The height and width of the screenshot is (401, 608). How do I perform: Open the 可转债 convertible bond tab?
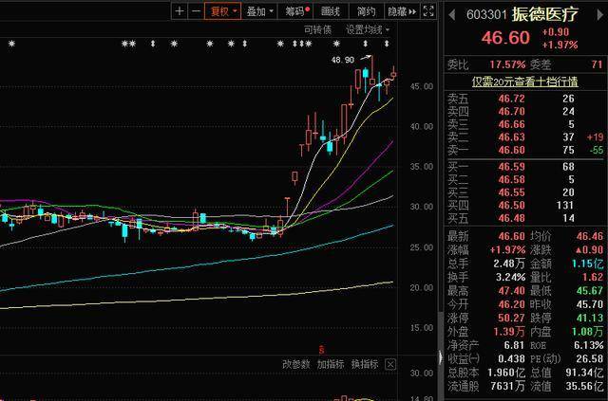317,29
